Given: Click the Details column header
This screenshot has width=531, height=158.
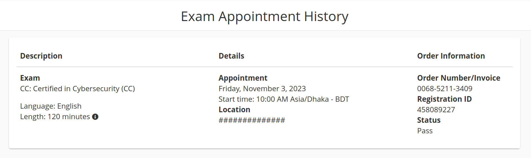Looking at the screenshot, I should tap(231, 56).
